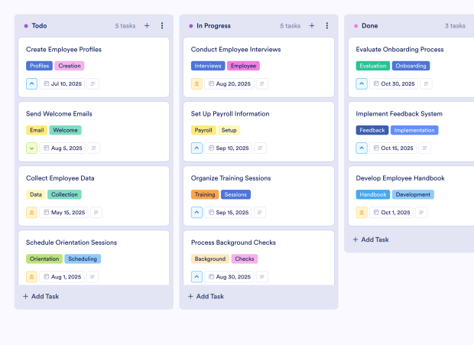Click priority icon on Develop Employee Handbook card
This screenshot has width=474, height=345.
click(x=362, y=212)
